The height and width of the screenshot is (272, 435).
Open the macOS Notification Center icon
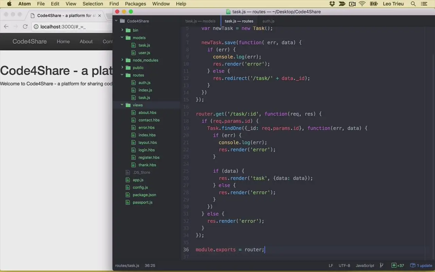pos(424,4)
